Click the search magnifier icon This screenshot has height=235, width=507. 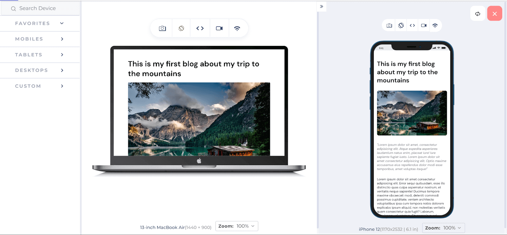[x=13, y=9]
